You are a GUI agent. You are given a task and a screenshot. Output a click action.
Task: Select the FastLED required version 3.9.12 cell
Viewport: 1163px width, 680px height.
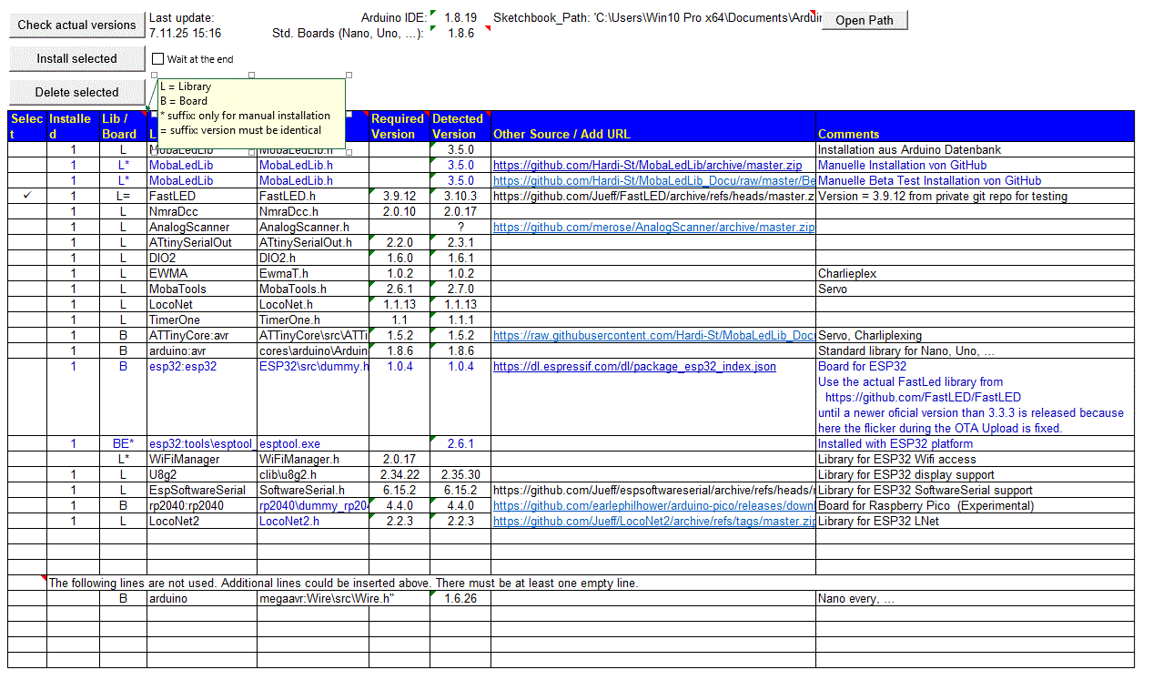pos(399,197)
